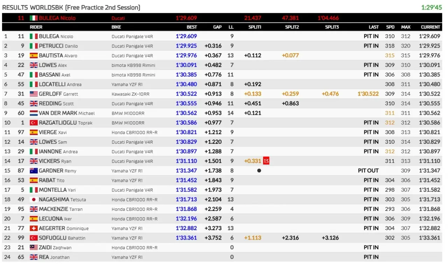Click the British flag beside LOWES Alex
The height and width of the screenshot is (265, 448).
point(34,65)
